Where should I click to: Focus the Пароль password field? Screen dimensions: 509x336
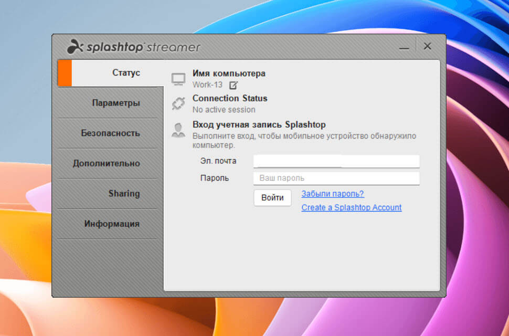pos(336,178)
